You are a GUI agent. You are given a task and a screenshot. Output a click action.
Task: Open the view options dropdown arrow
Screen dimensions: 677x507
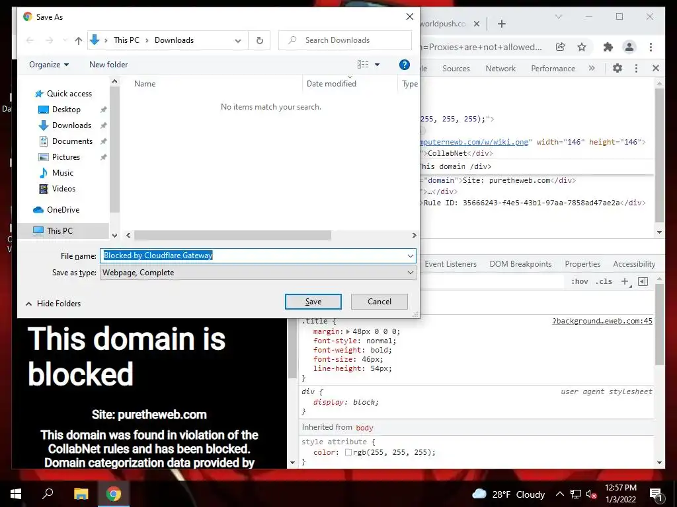tap(377, 65)
